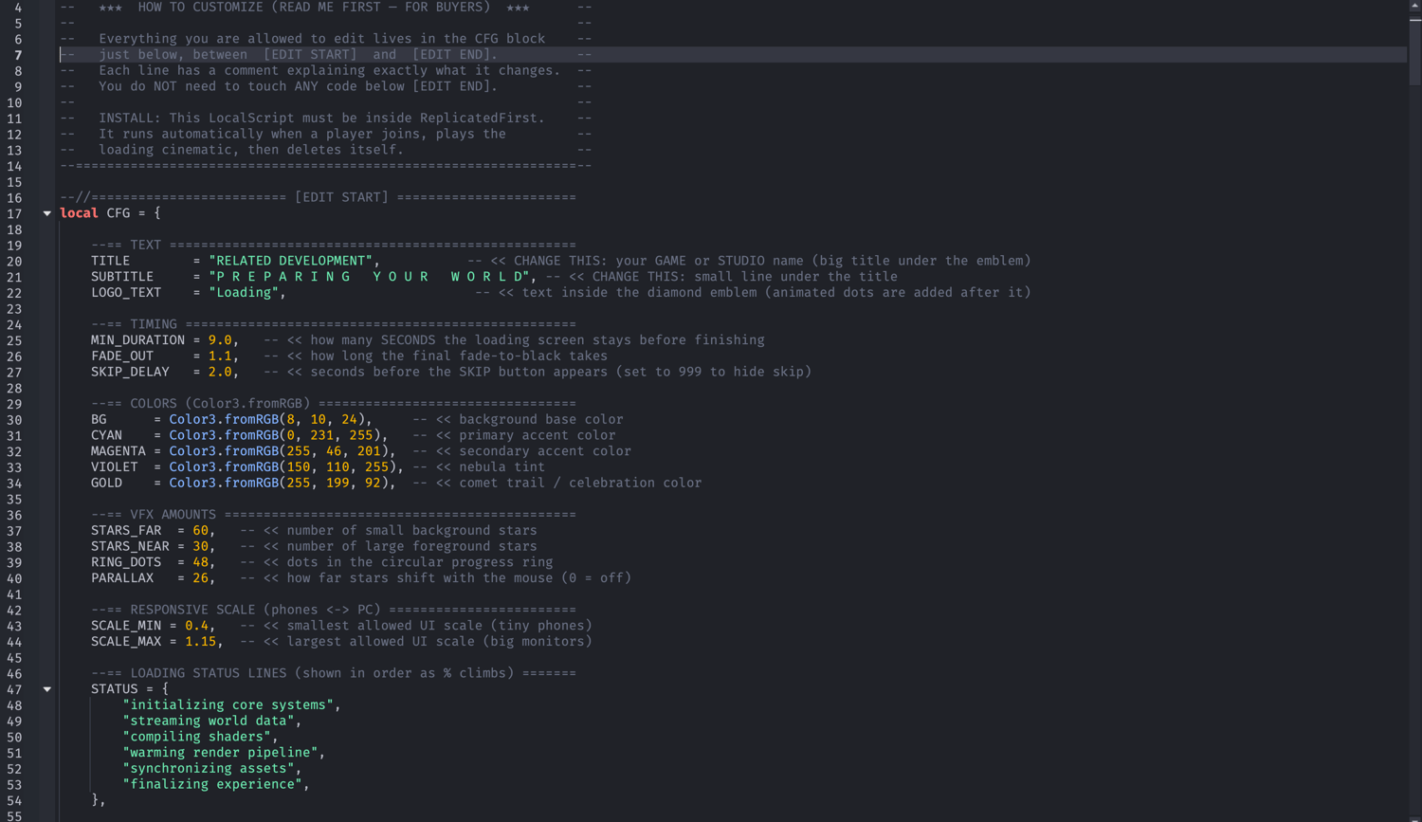Click the "TEXT" section header comment

pos(145,245)
